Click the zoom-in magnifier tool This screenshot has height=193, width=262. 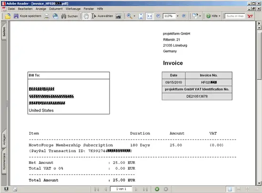[x=129, y=16]
